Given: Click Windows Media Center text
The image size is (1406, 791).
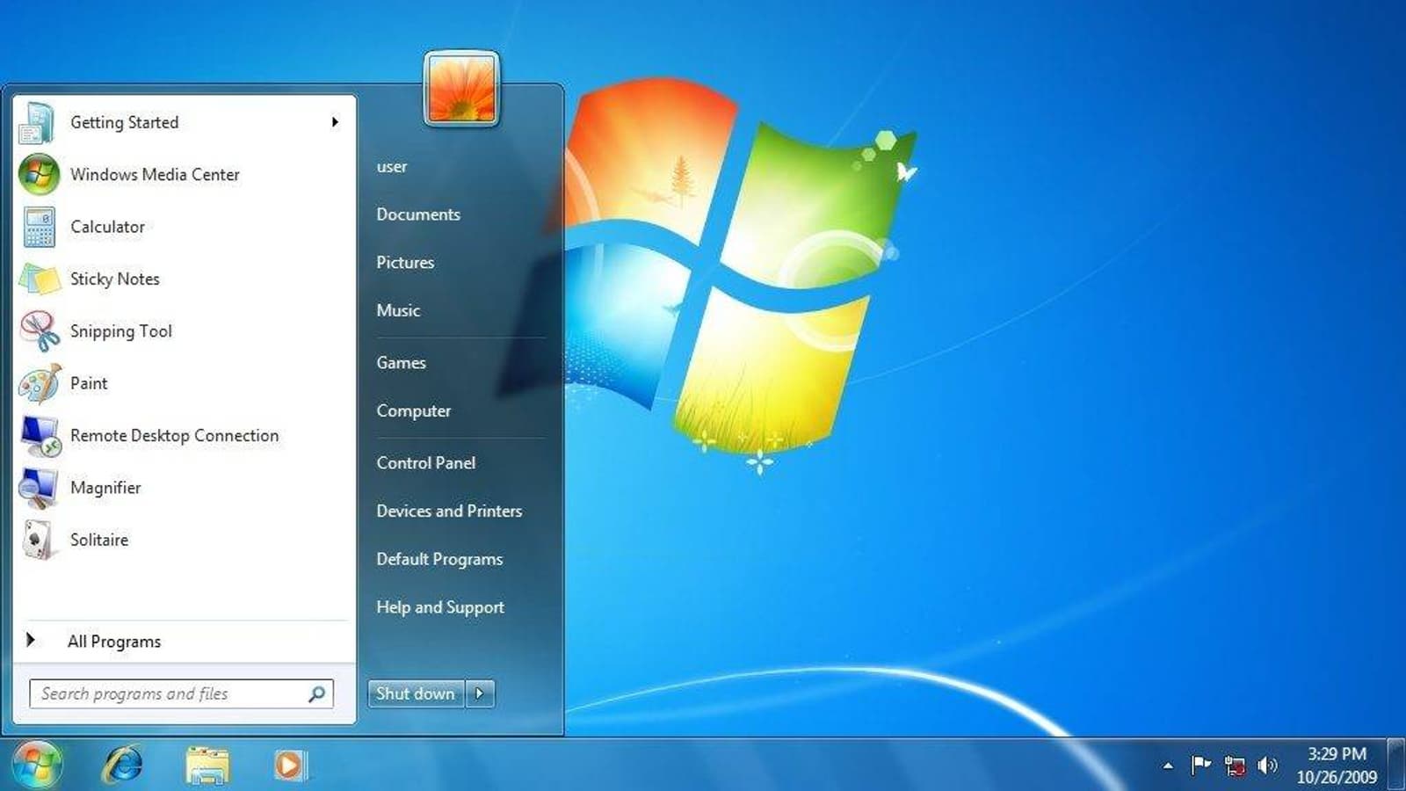Looking at the screenshot, I should (155, 175).
